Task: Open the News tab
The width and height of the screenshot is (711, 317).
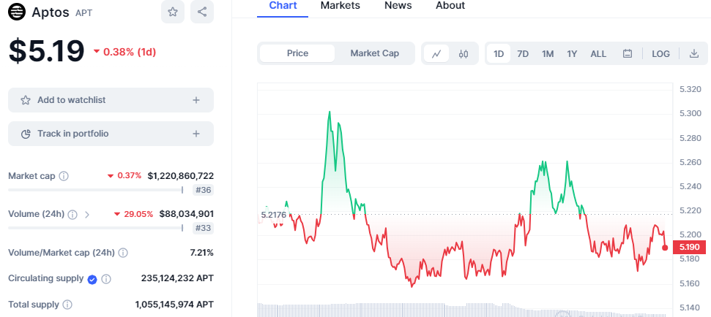Action: 398,6
